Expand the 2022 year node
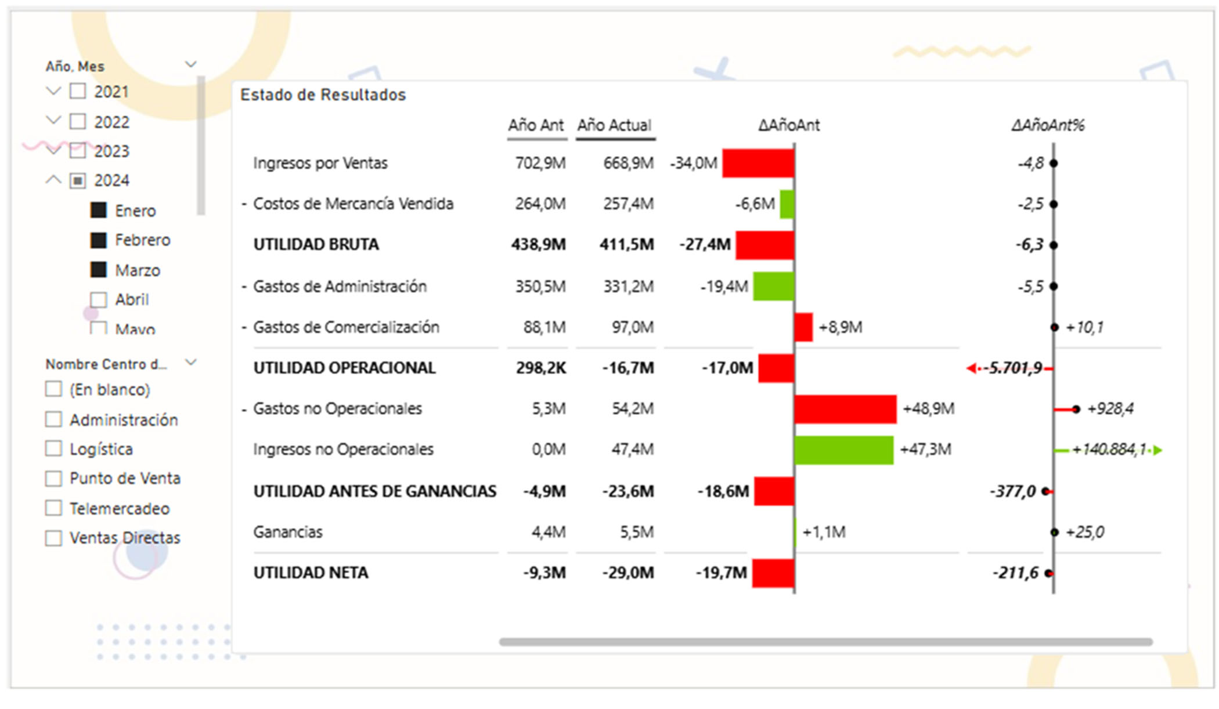Viewport: 1219px width, 709px height. [53, 121]
